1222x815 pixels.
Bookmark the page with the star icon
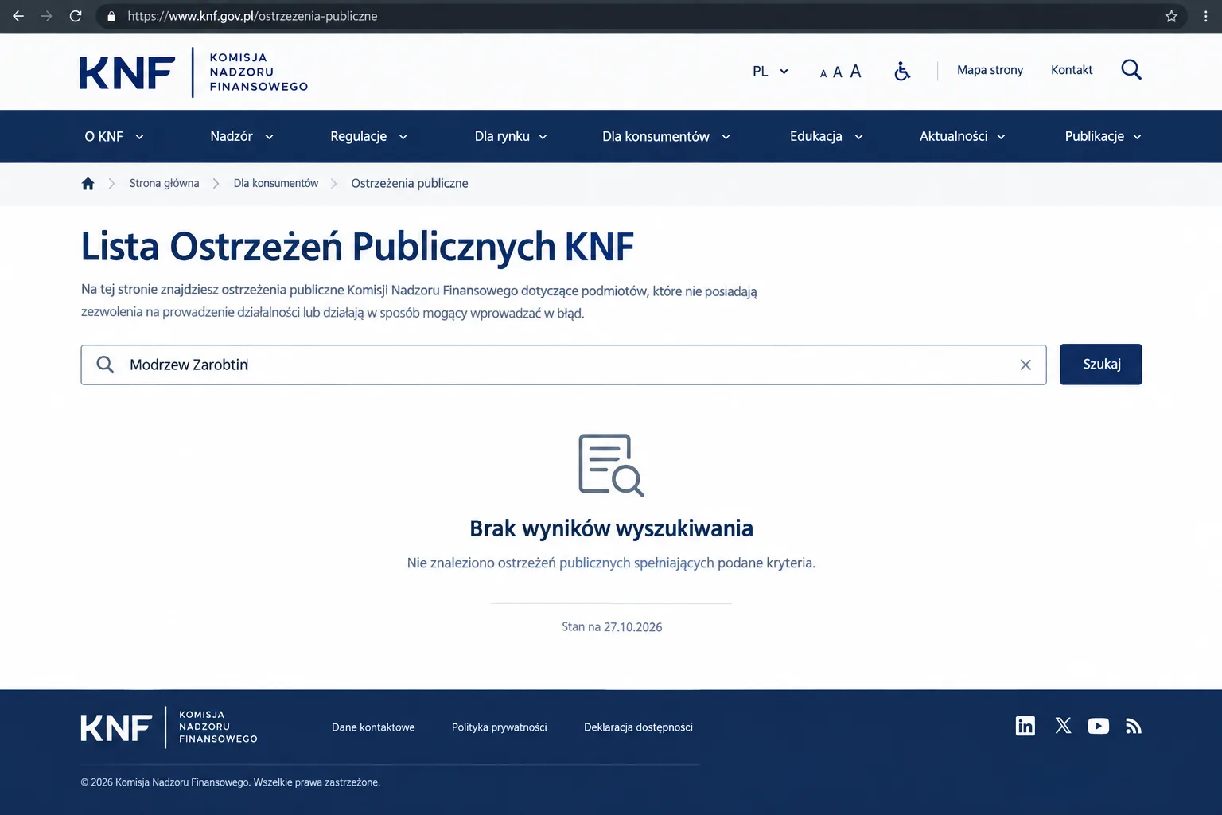[1171, 16]
